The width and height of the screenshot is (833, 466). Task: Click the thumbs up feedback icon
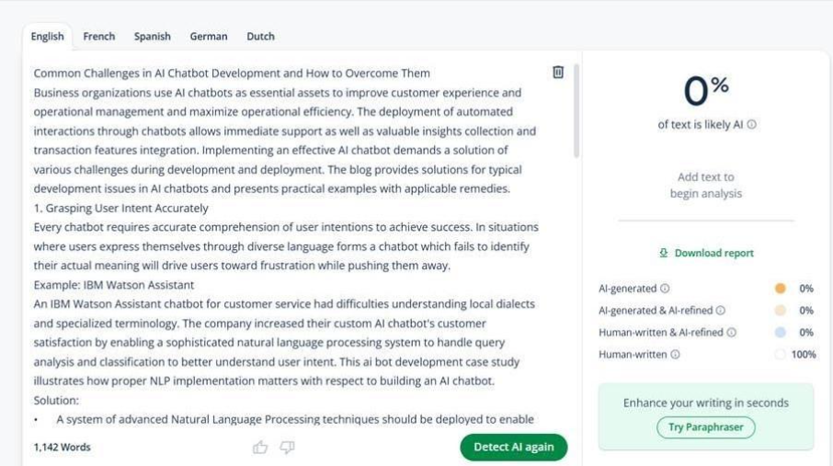[x=260, y=448]
